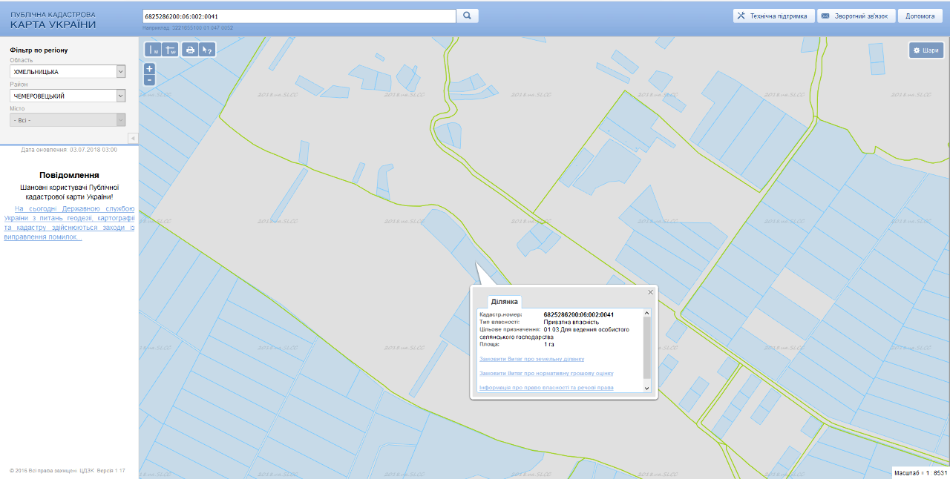Follow 'Замовити Витяг про земельну ділянку' link
950x479 pixels.
pos(531,359)
